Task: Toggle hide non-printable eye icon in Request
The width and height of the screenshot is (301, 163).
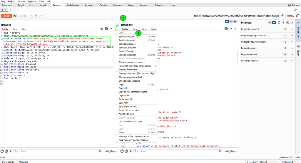Action: coord(101,29)
